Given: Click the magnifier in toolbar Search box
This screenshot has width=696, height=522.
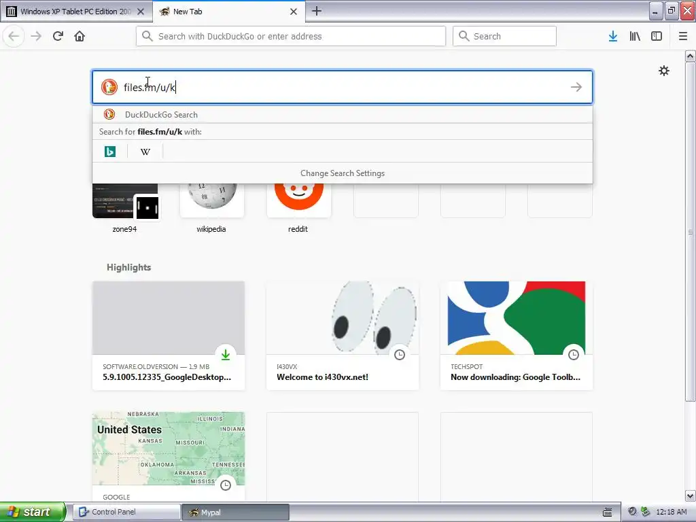Looking at the screenshot, I should (x=464, y=37).
